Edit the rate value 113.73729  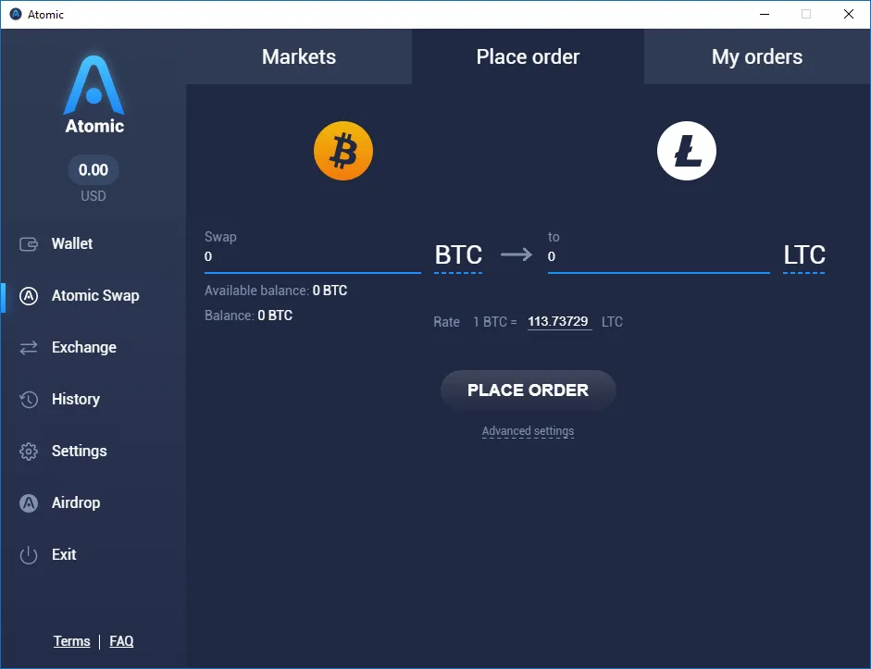(558, 322)
